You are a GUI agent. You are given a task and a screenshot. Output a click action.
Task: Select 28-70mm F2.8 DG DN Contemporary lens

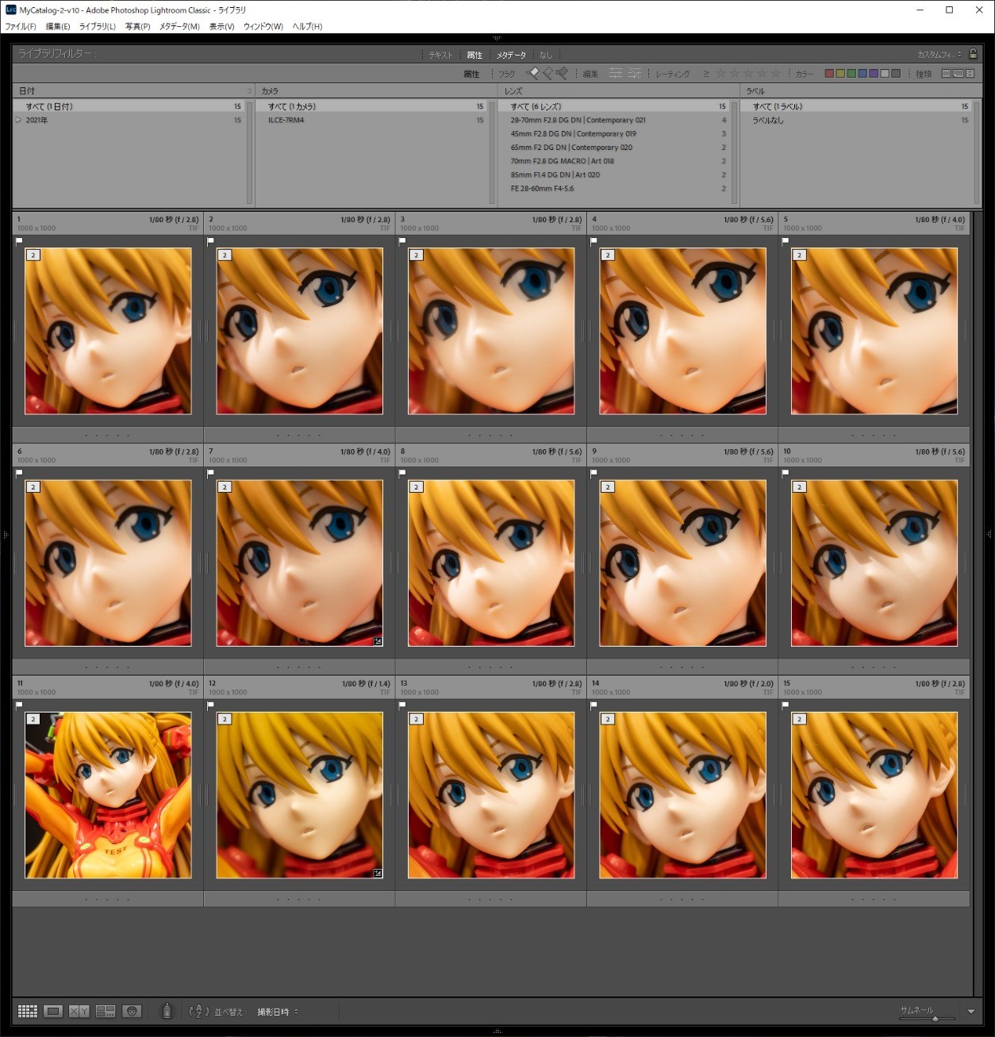pos(615,120)
